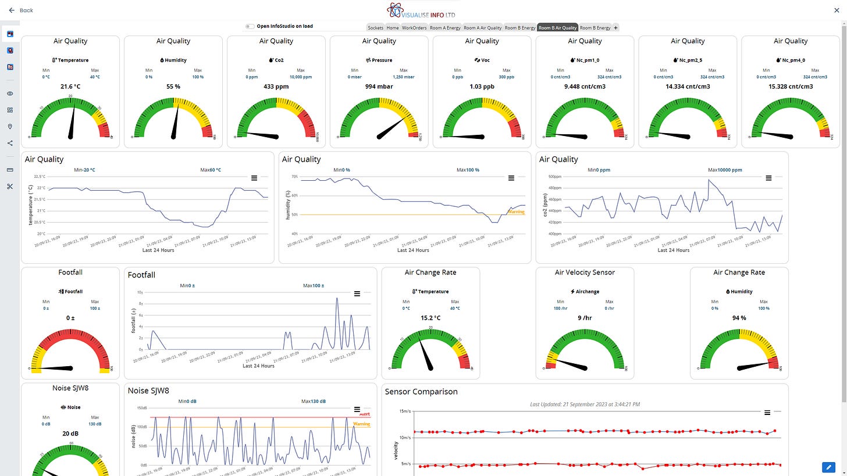Select the scissors cut icon in sidebar
Image resolution: width=847 pixels, height=476 pixels.
10,187
